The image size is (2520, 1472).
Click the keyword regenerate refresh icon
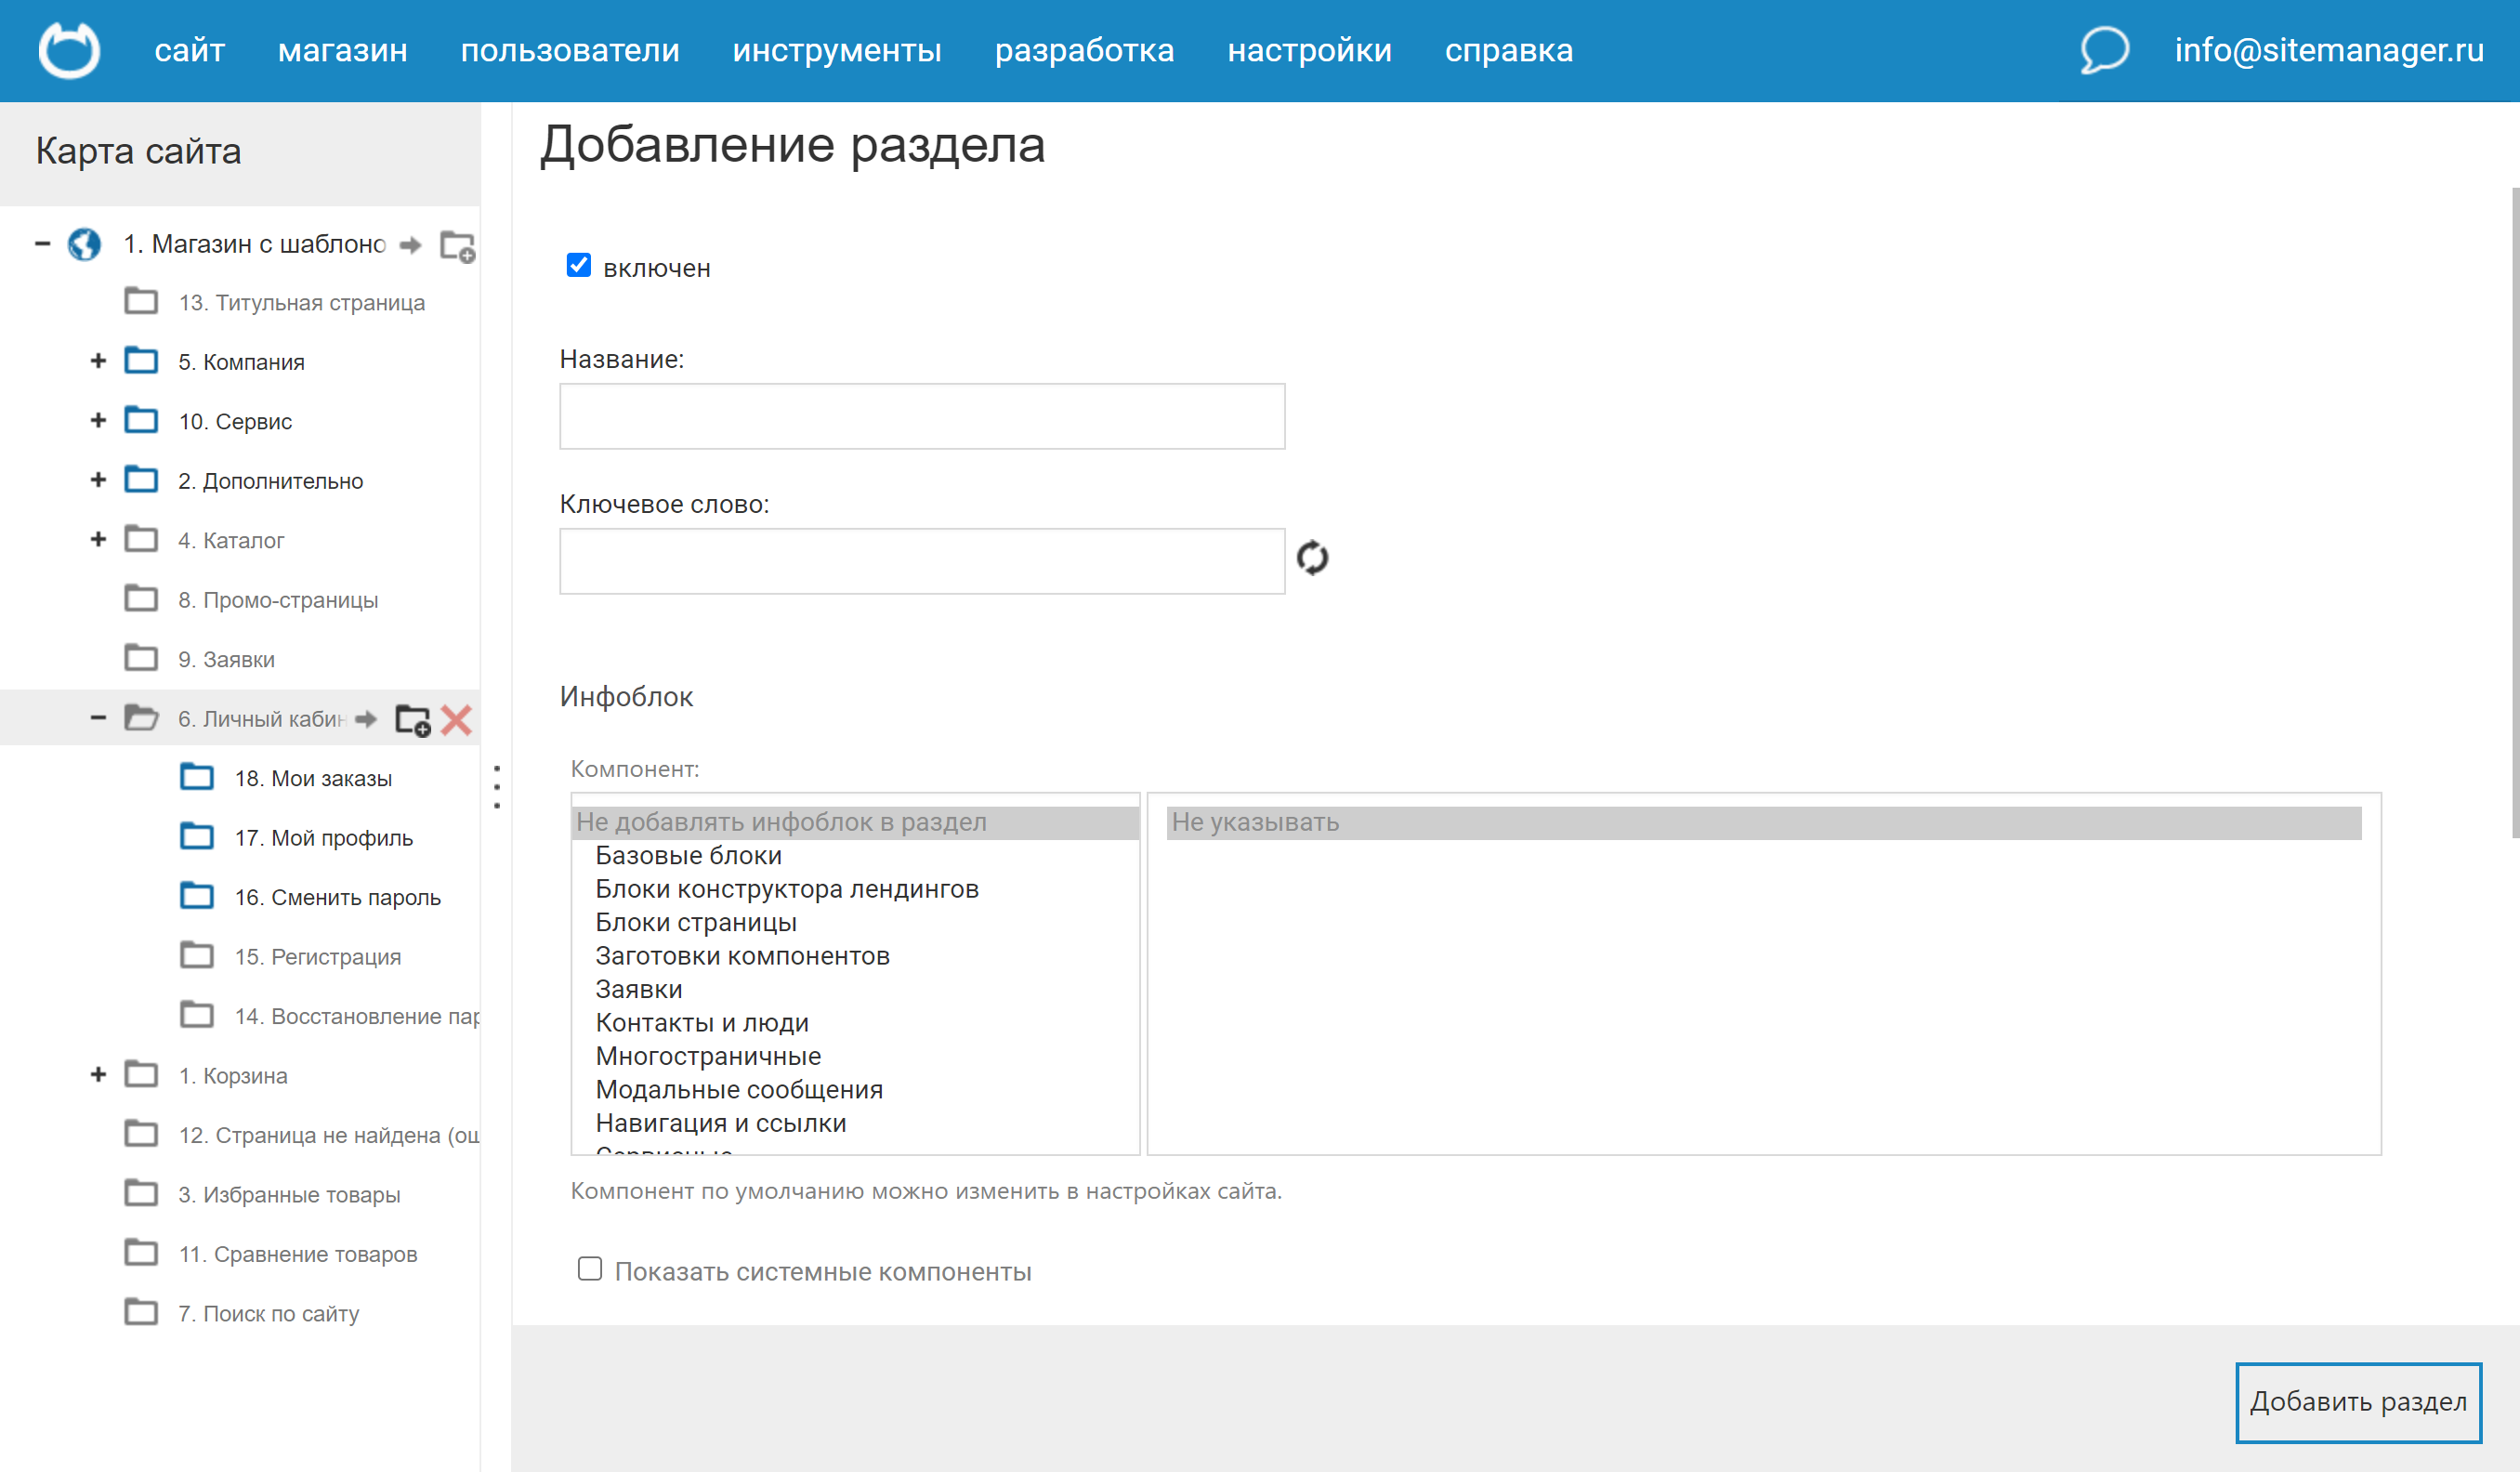click(x=1312, y=558)
